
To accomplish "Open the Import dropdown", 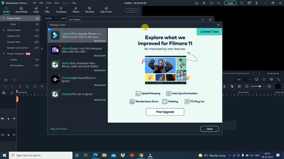I will point(51,19).
